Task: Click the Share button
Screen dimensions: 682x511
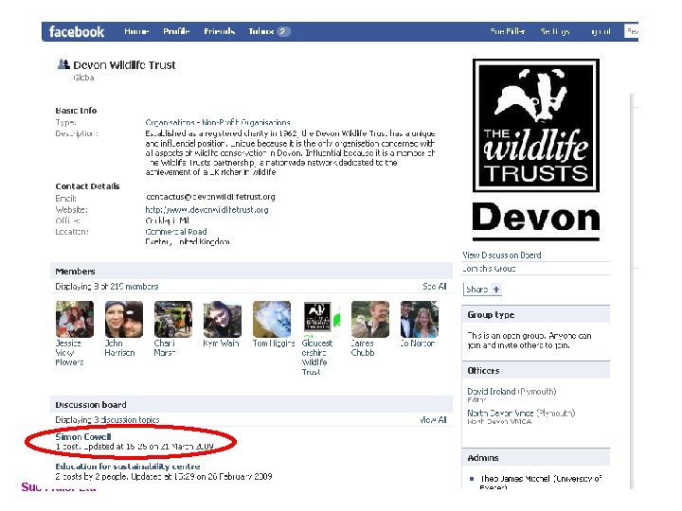Action: click(483, 289)
